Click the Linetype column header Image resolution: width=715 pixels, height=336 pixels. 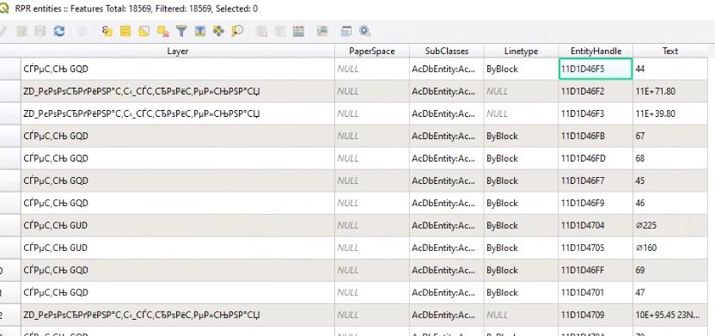521,51
